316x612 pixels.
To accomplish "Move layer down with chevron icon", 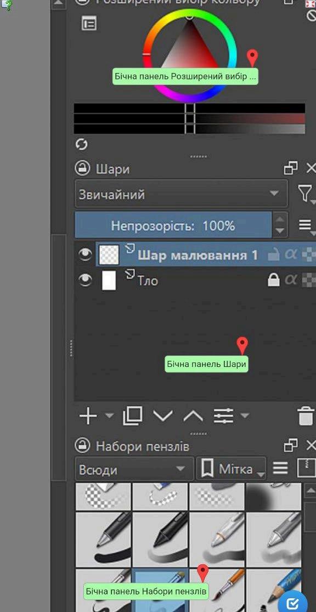I will pos(163,416).
